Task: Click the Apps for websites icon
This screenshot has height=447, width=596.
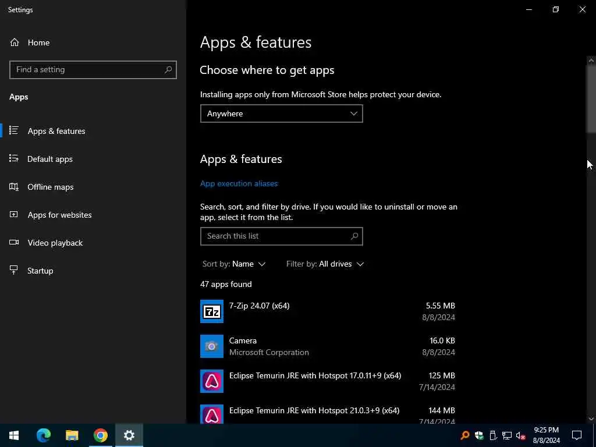Action: pyautogui.click(x=14, y=214)
